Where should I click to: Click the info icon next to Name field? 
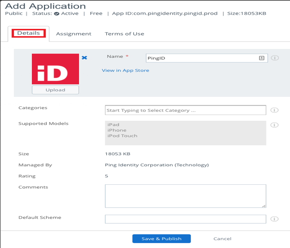pyautogui.click(x=275, y=58)
